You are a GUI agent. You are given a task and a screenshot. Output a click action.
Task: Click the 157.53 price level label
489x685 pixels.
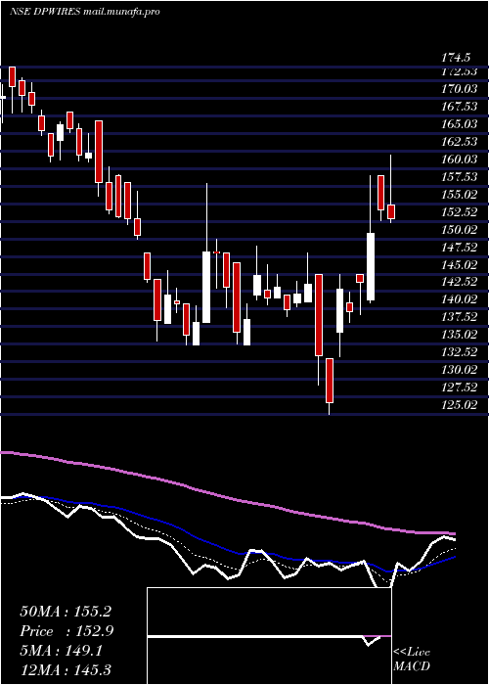pyautogui.click(x=462, y=177)
